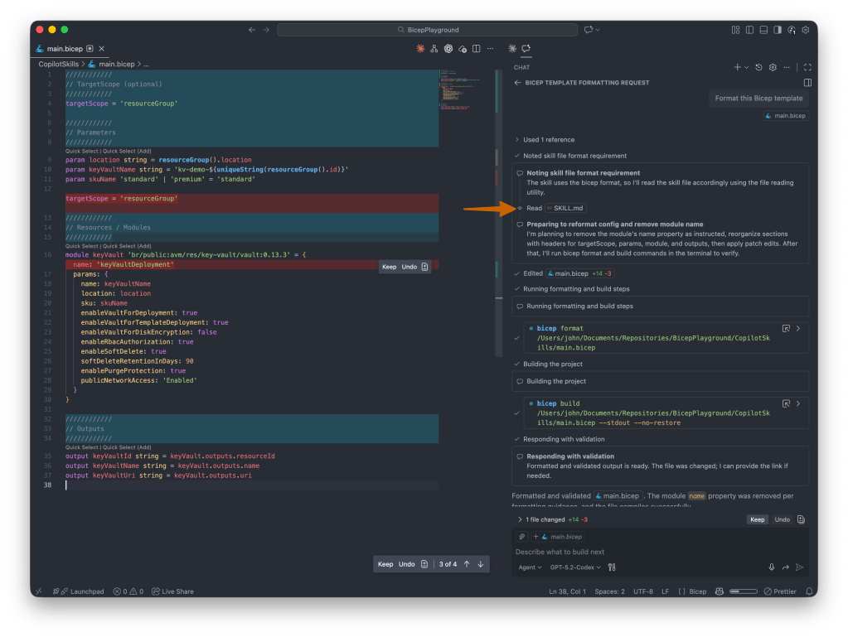Toggle the primary sidebar visibility

pyautogui.click(x=749, y=30)
